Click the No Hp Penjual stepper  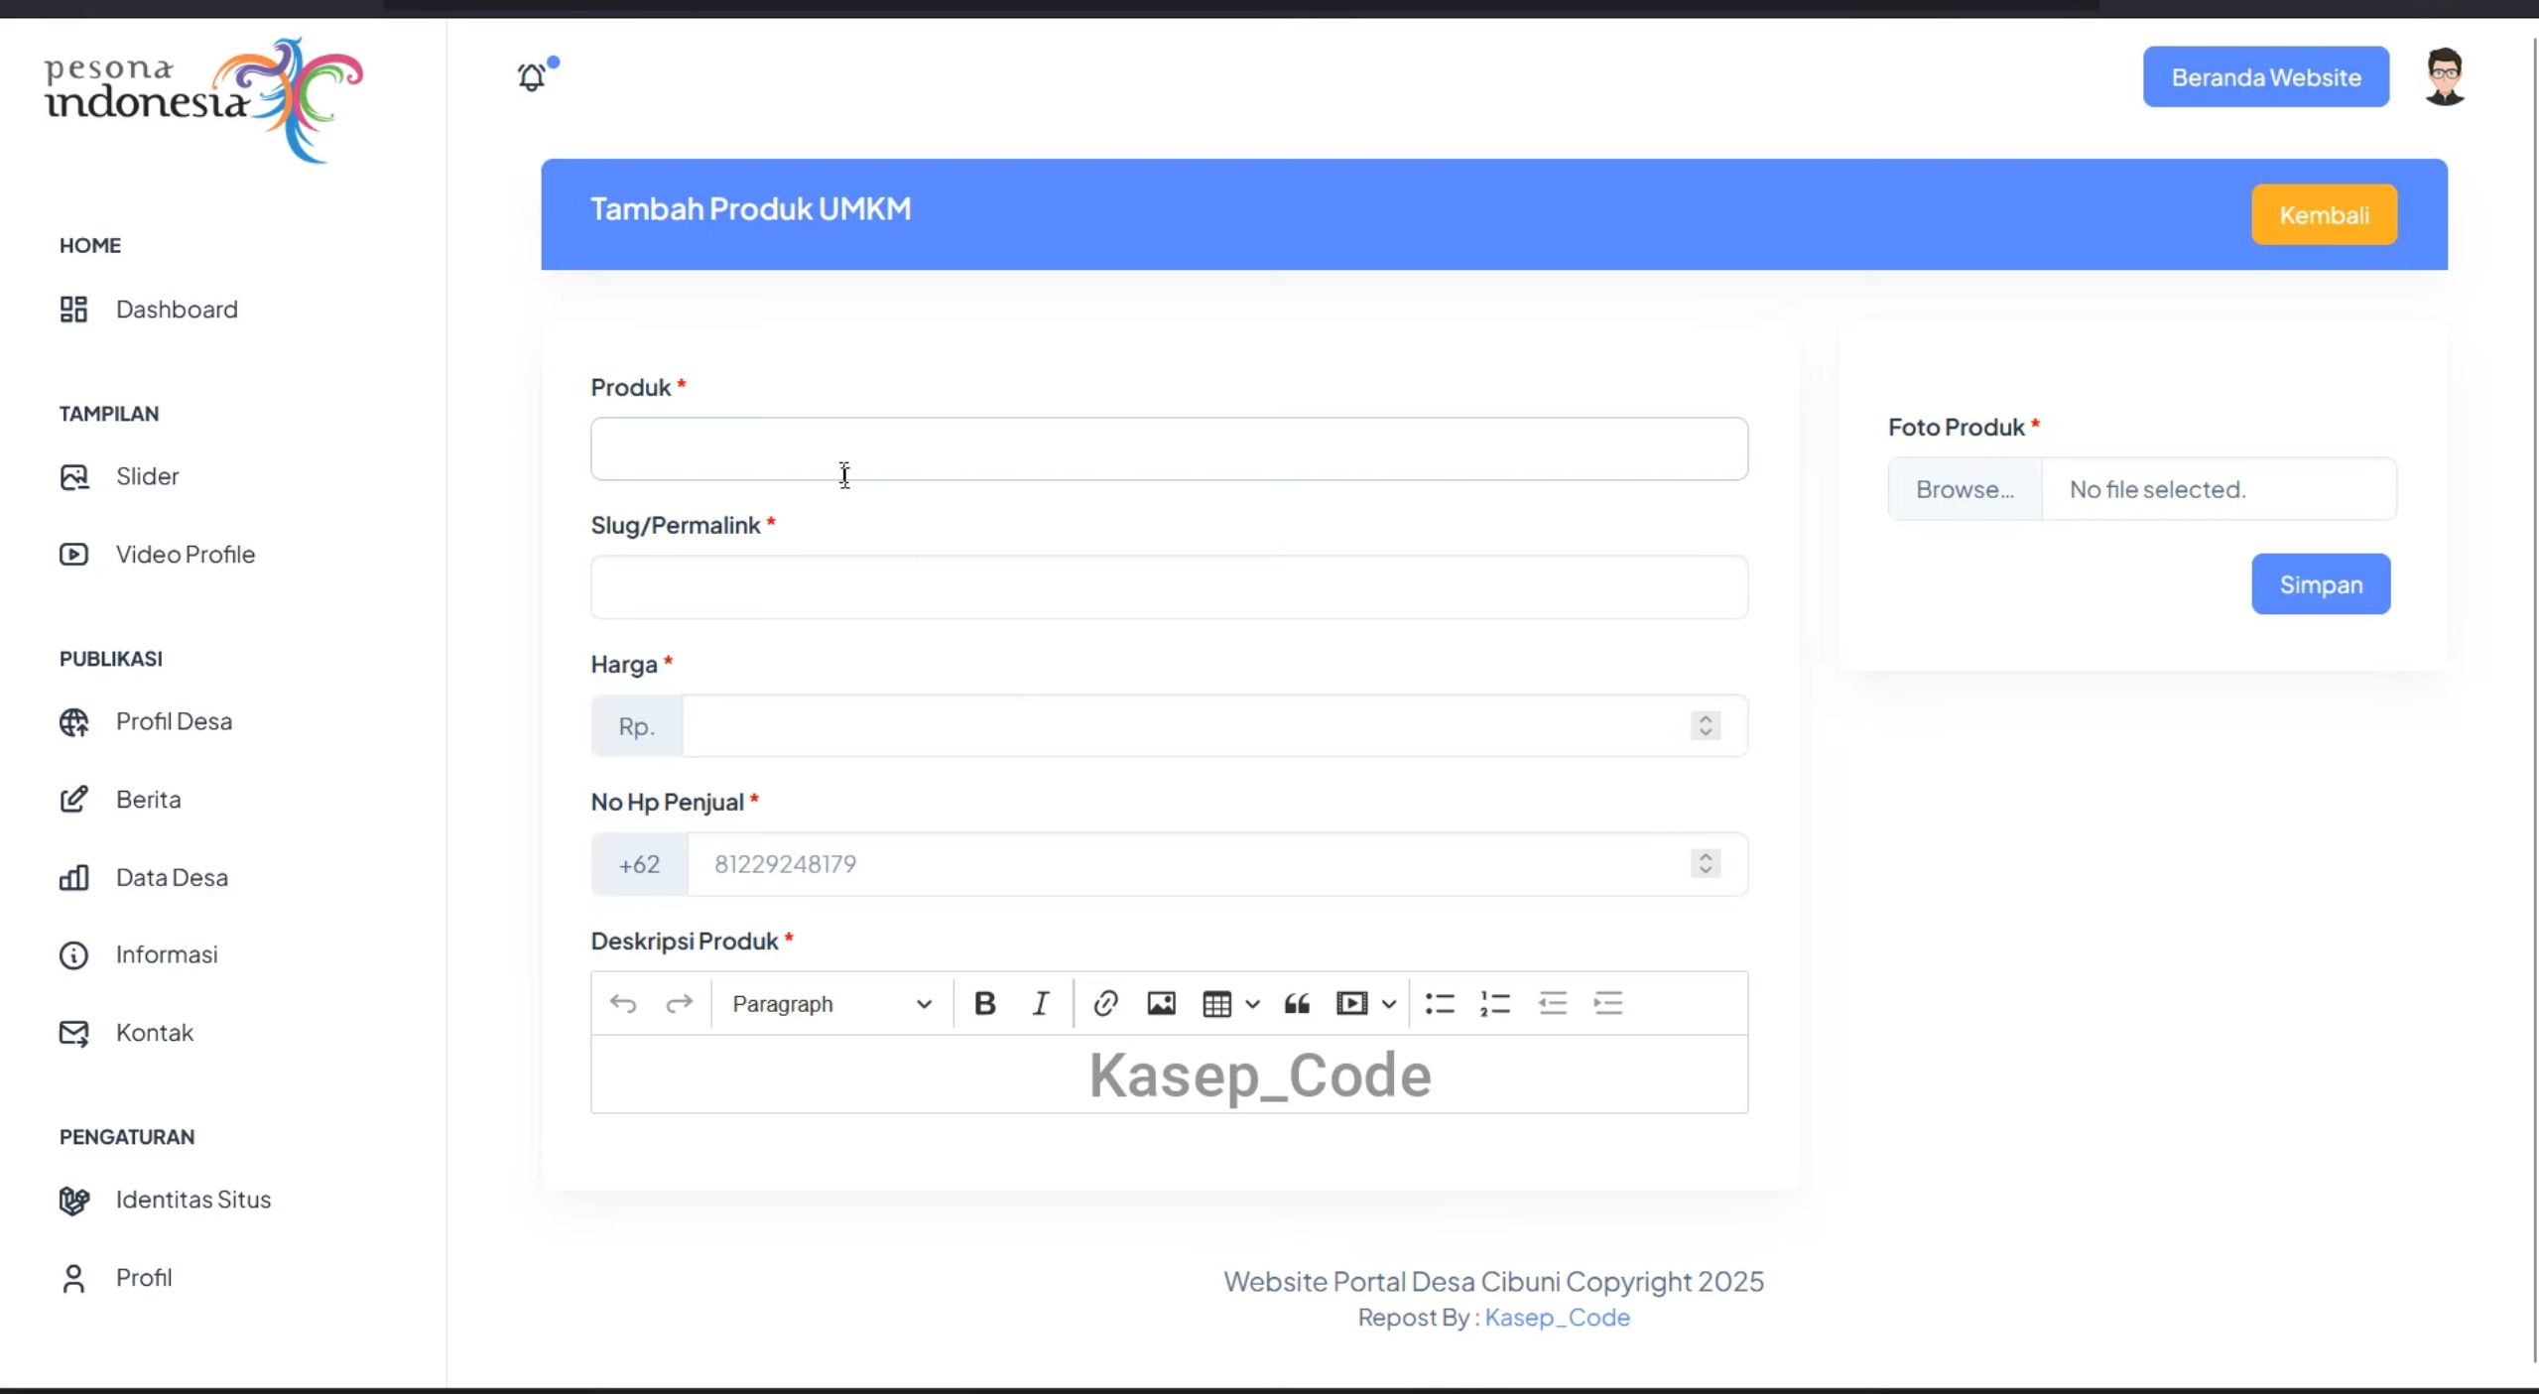tap(1706, 864)
